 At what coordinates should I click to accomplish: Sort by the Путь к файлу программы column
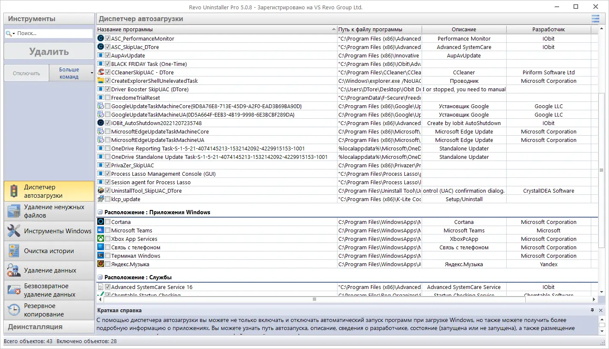(379, 30)
